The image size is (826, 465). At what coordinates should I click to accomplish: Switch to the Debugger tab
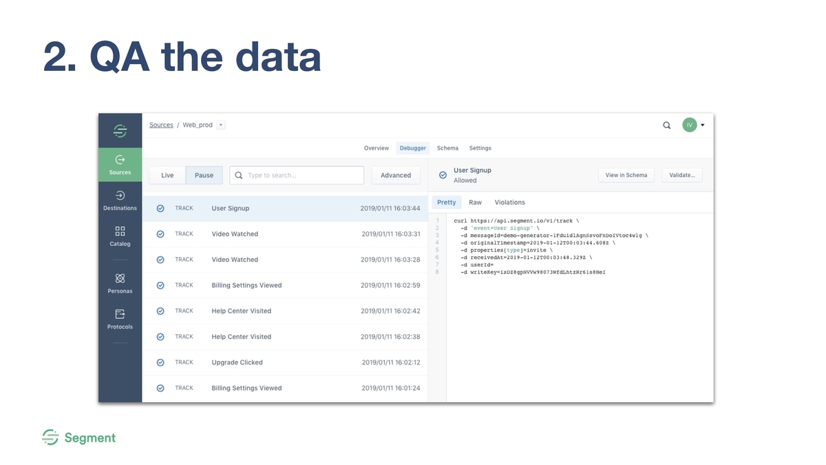413,148
